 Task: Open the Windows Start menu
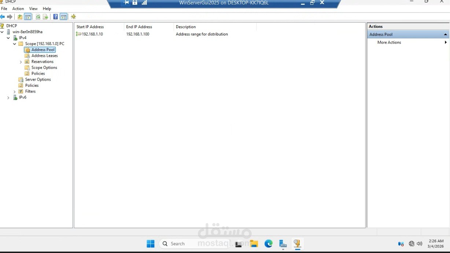(151, 244)
